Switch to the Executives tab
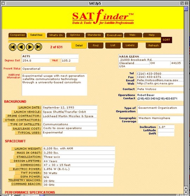This screenshot has height=196, width=190. [114, 35]
